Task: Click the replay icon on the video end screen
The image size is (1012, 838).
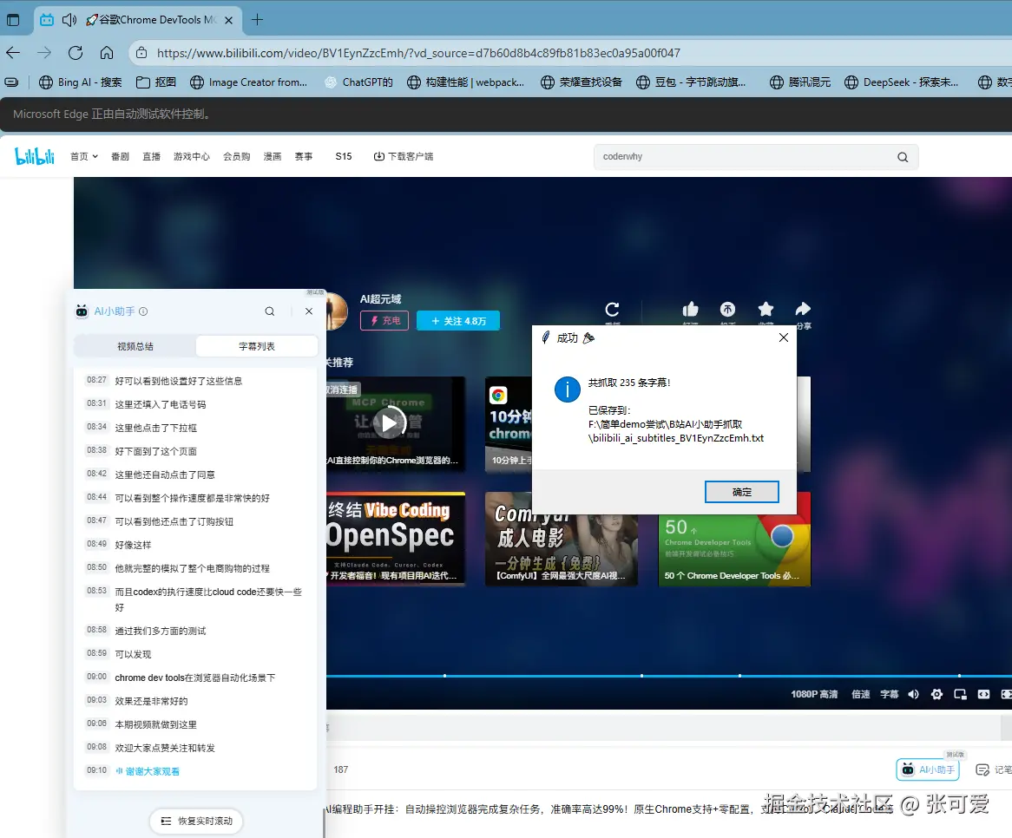Action: [x=612, y=309]
